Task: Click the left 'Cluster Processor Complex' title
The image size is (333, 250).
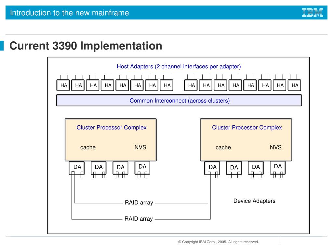Action: [112, 127]
